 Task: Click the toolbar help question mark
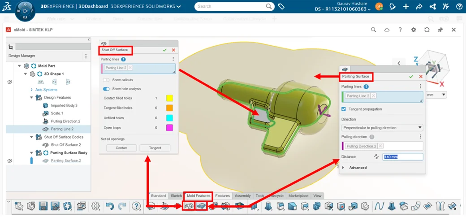click(x=136, y=206)
